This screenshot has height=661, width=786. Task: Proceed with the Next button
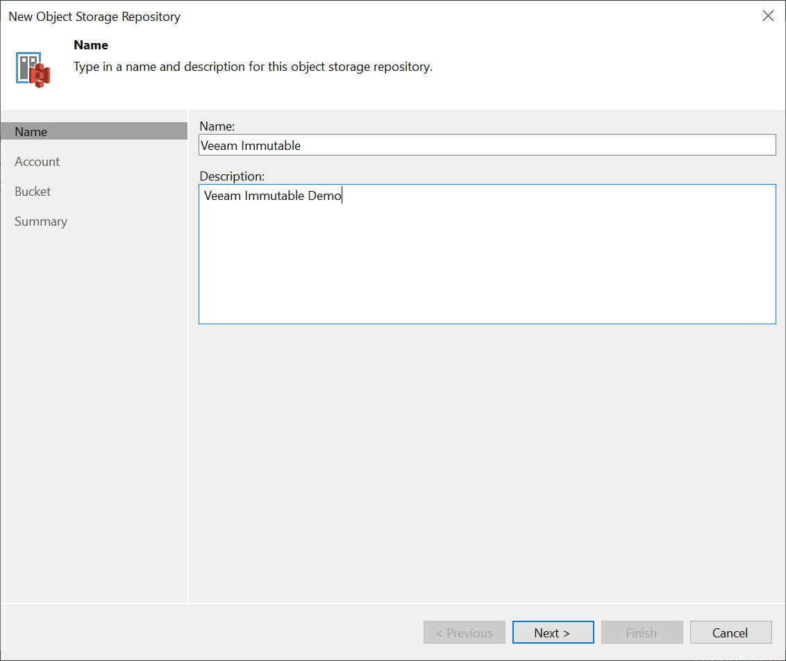[x=553, y=633]
